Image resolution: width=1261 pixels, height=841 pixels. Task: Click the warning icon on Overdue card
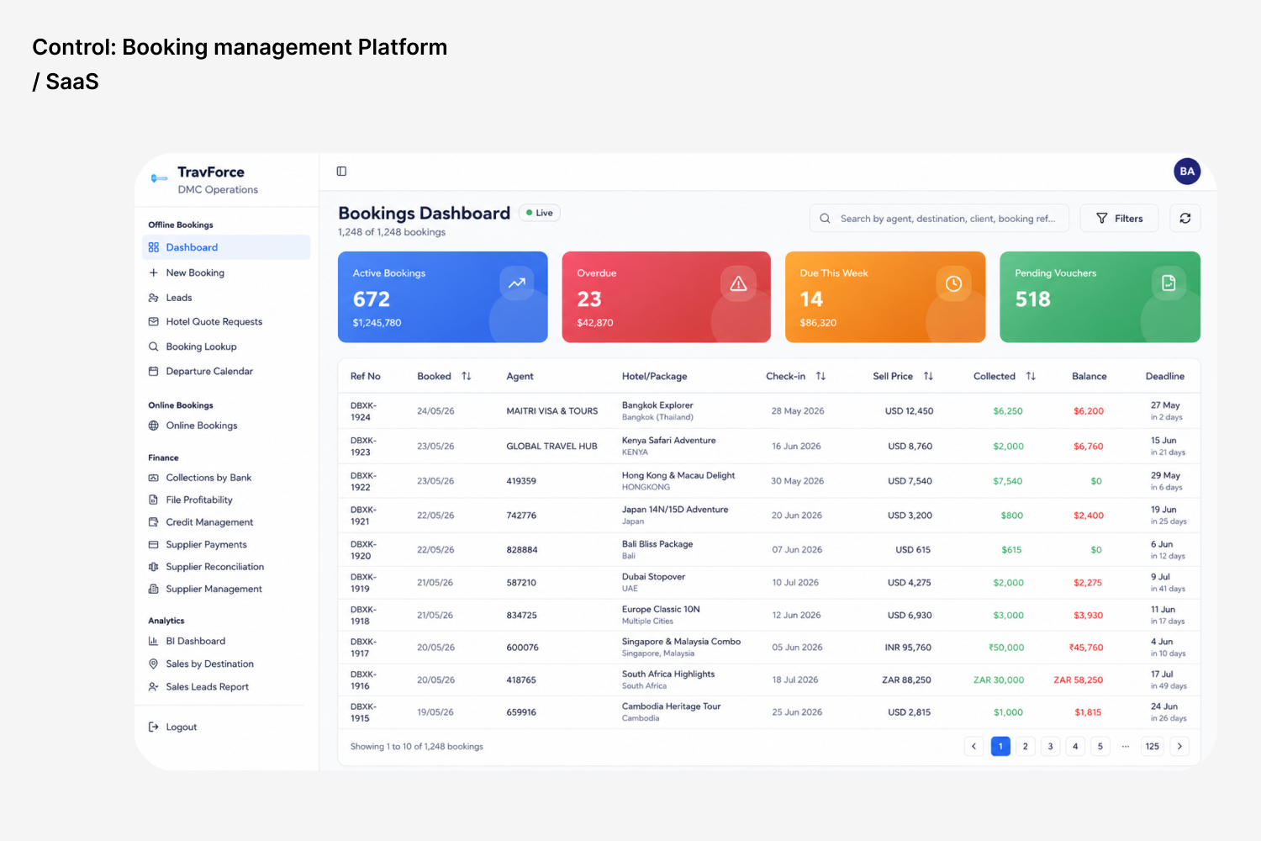[738, 283]
